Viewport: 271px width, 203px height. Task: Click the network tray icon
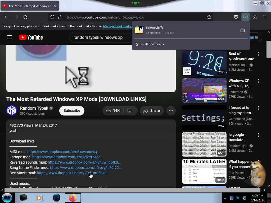(238, 198)
